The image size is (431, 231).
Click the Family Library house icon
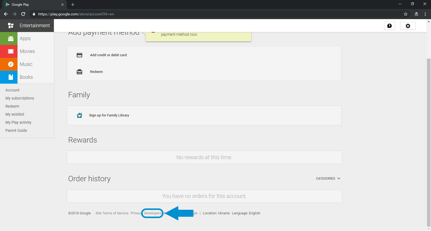click(x=79, y=115)
